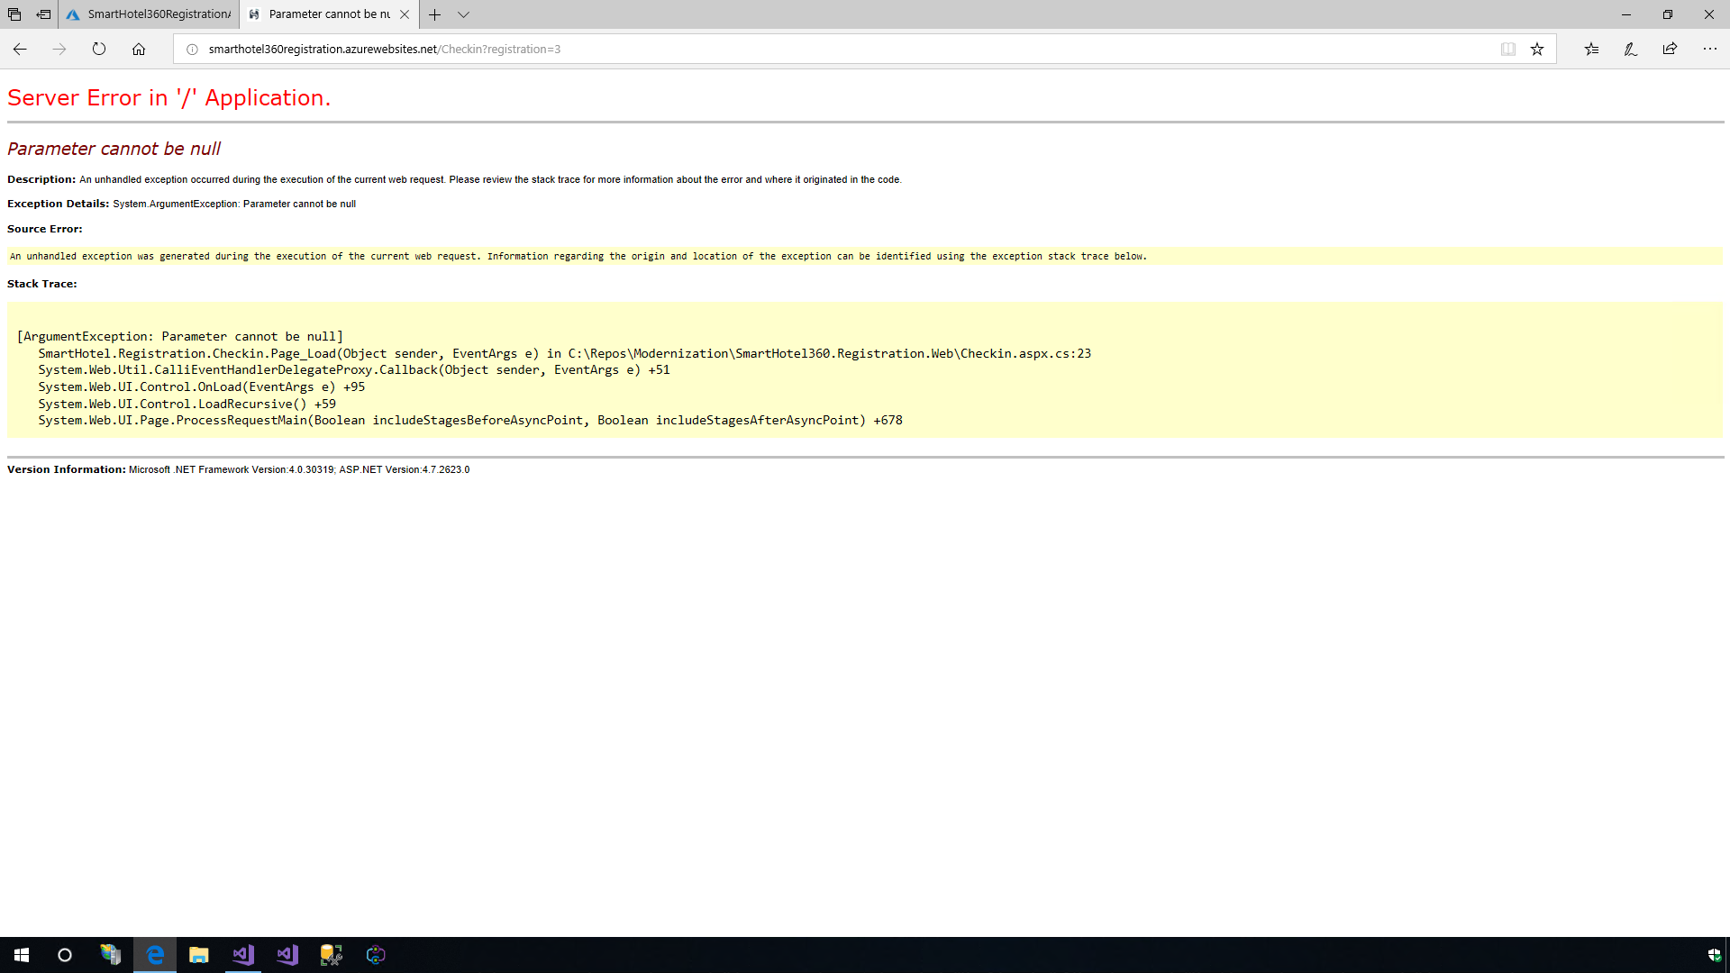Open File Explorer from taskbar
Screen dimensions: 1730x973
[198, 955]
